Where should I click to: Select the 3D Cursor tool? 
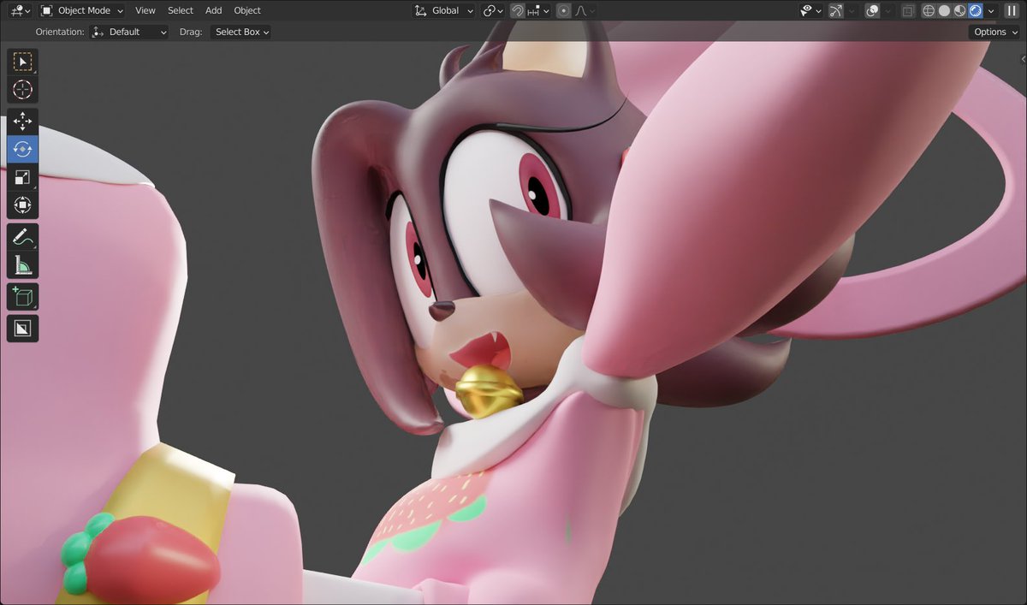[x=22, y=89]
